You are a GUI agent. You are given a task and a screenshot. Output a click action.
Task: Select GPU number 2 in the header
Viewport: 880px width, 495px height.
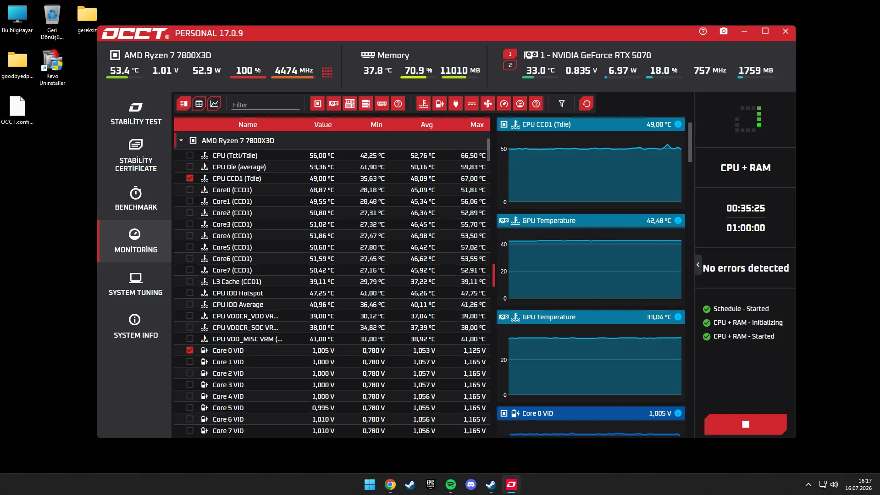[510, 65]
